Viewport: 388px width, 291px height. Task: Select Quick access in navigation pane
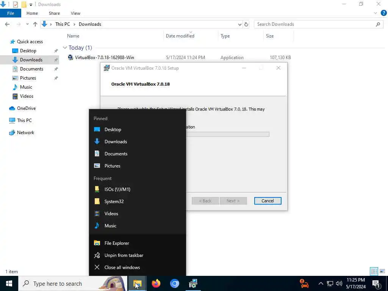pyautogui.click(x=30, y=42)
